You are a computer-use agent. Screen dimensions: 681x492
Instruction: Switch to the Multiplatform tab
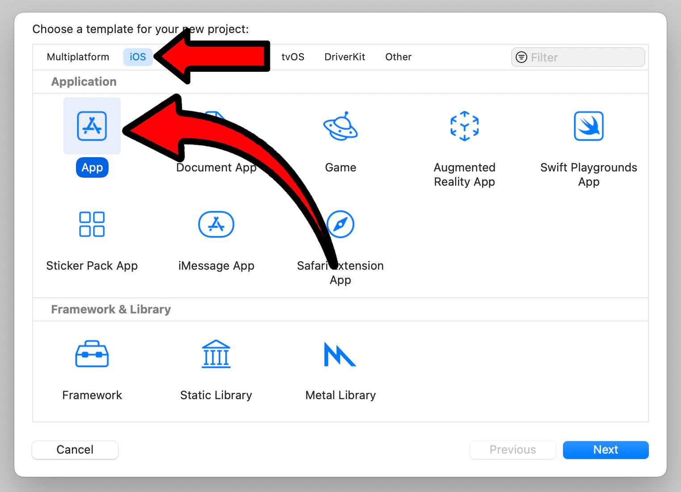[78, 57]
